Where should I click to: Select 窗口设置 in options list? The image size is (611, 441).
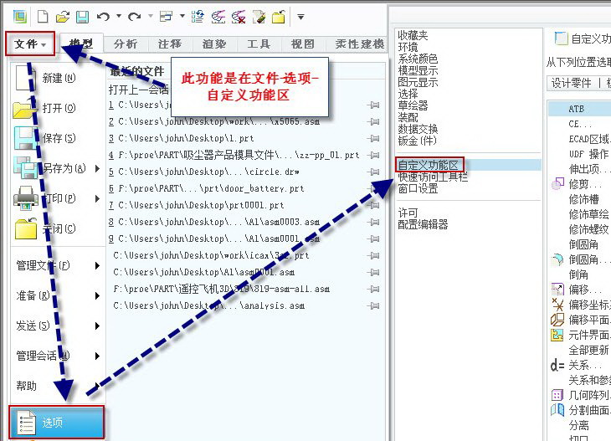point(418,188)
